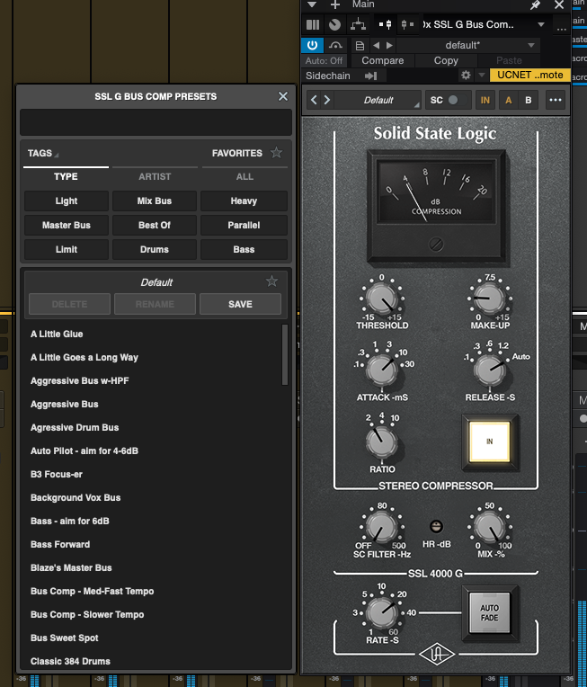Viewport: 587px width, 687px height.
Task: Open the default* preset dropdown
Action: click(x=467, y=45)
